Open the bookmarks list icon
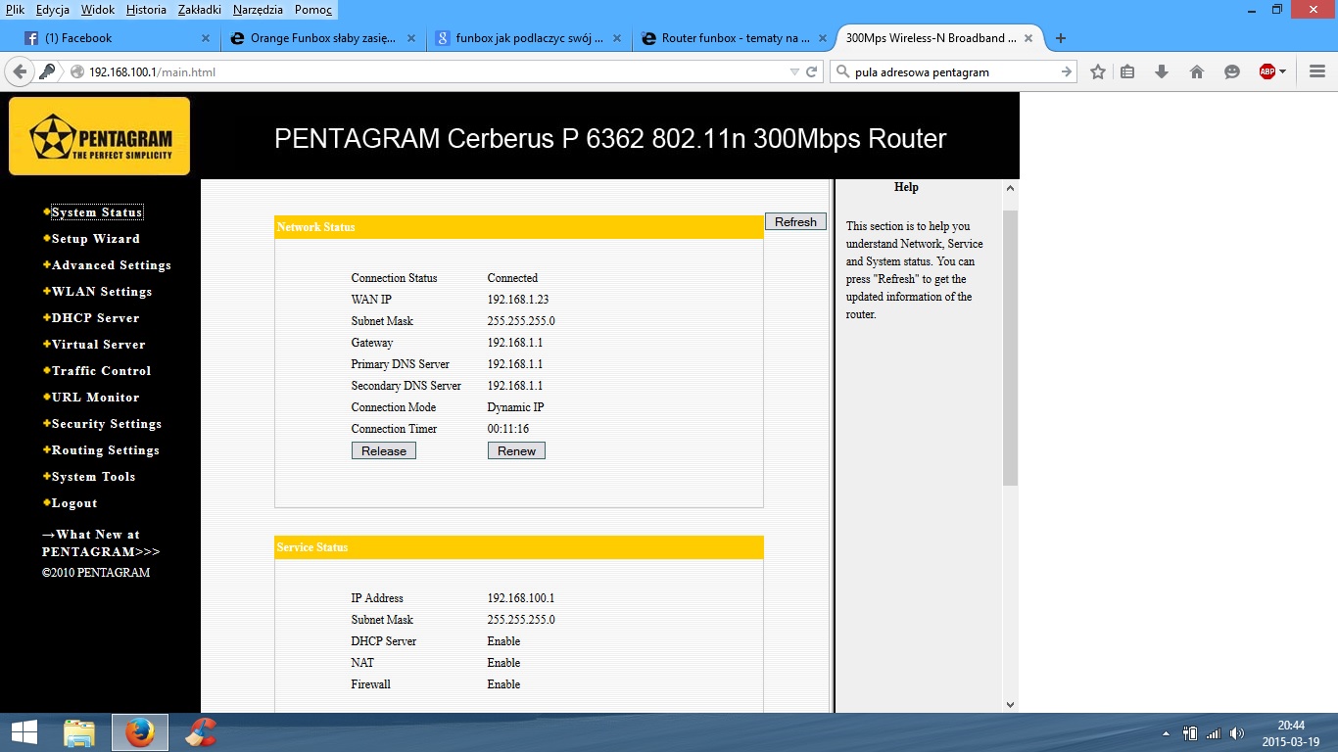Viewport: 1338px width, 752px height. pos(1127,71)
